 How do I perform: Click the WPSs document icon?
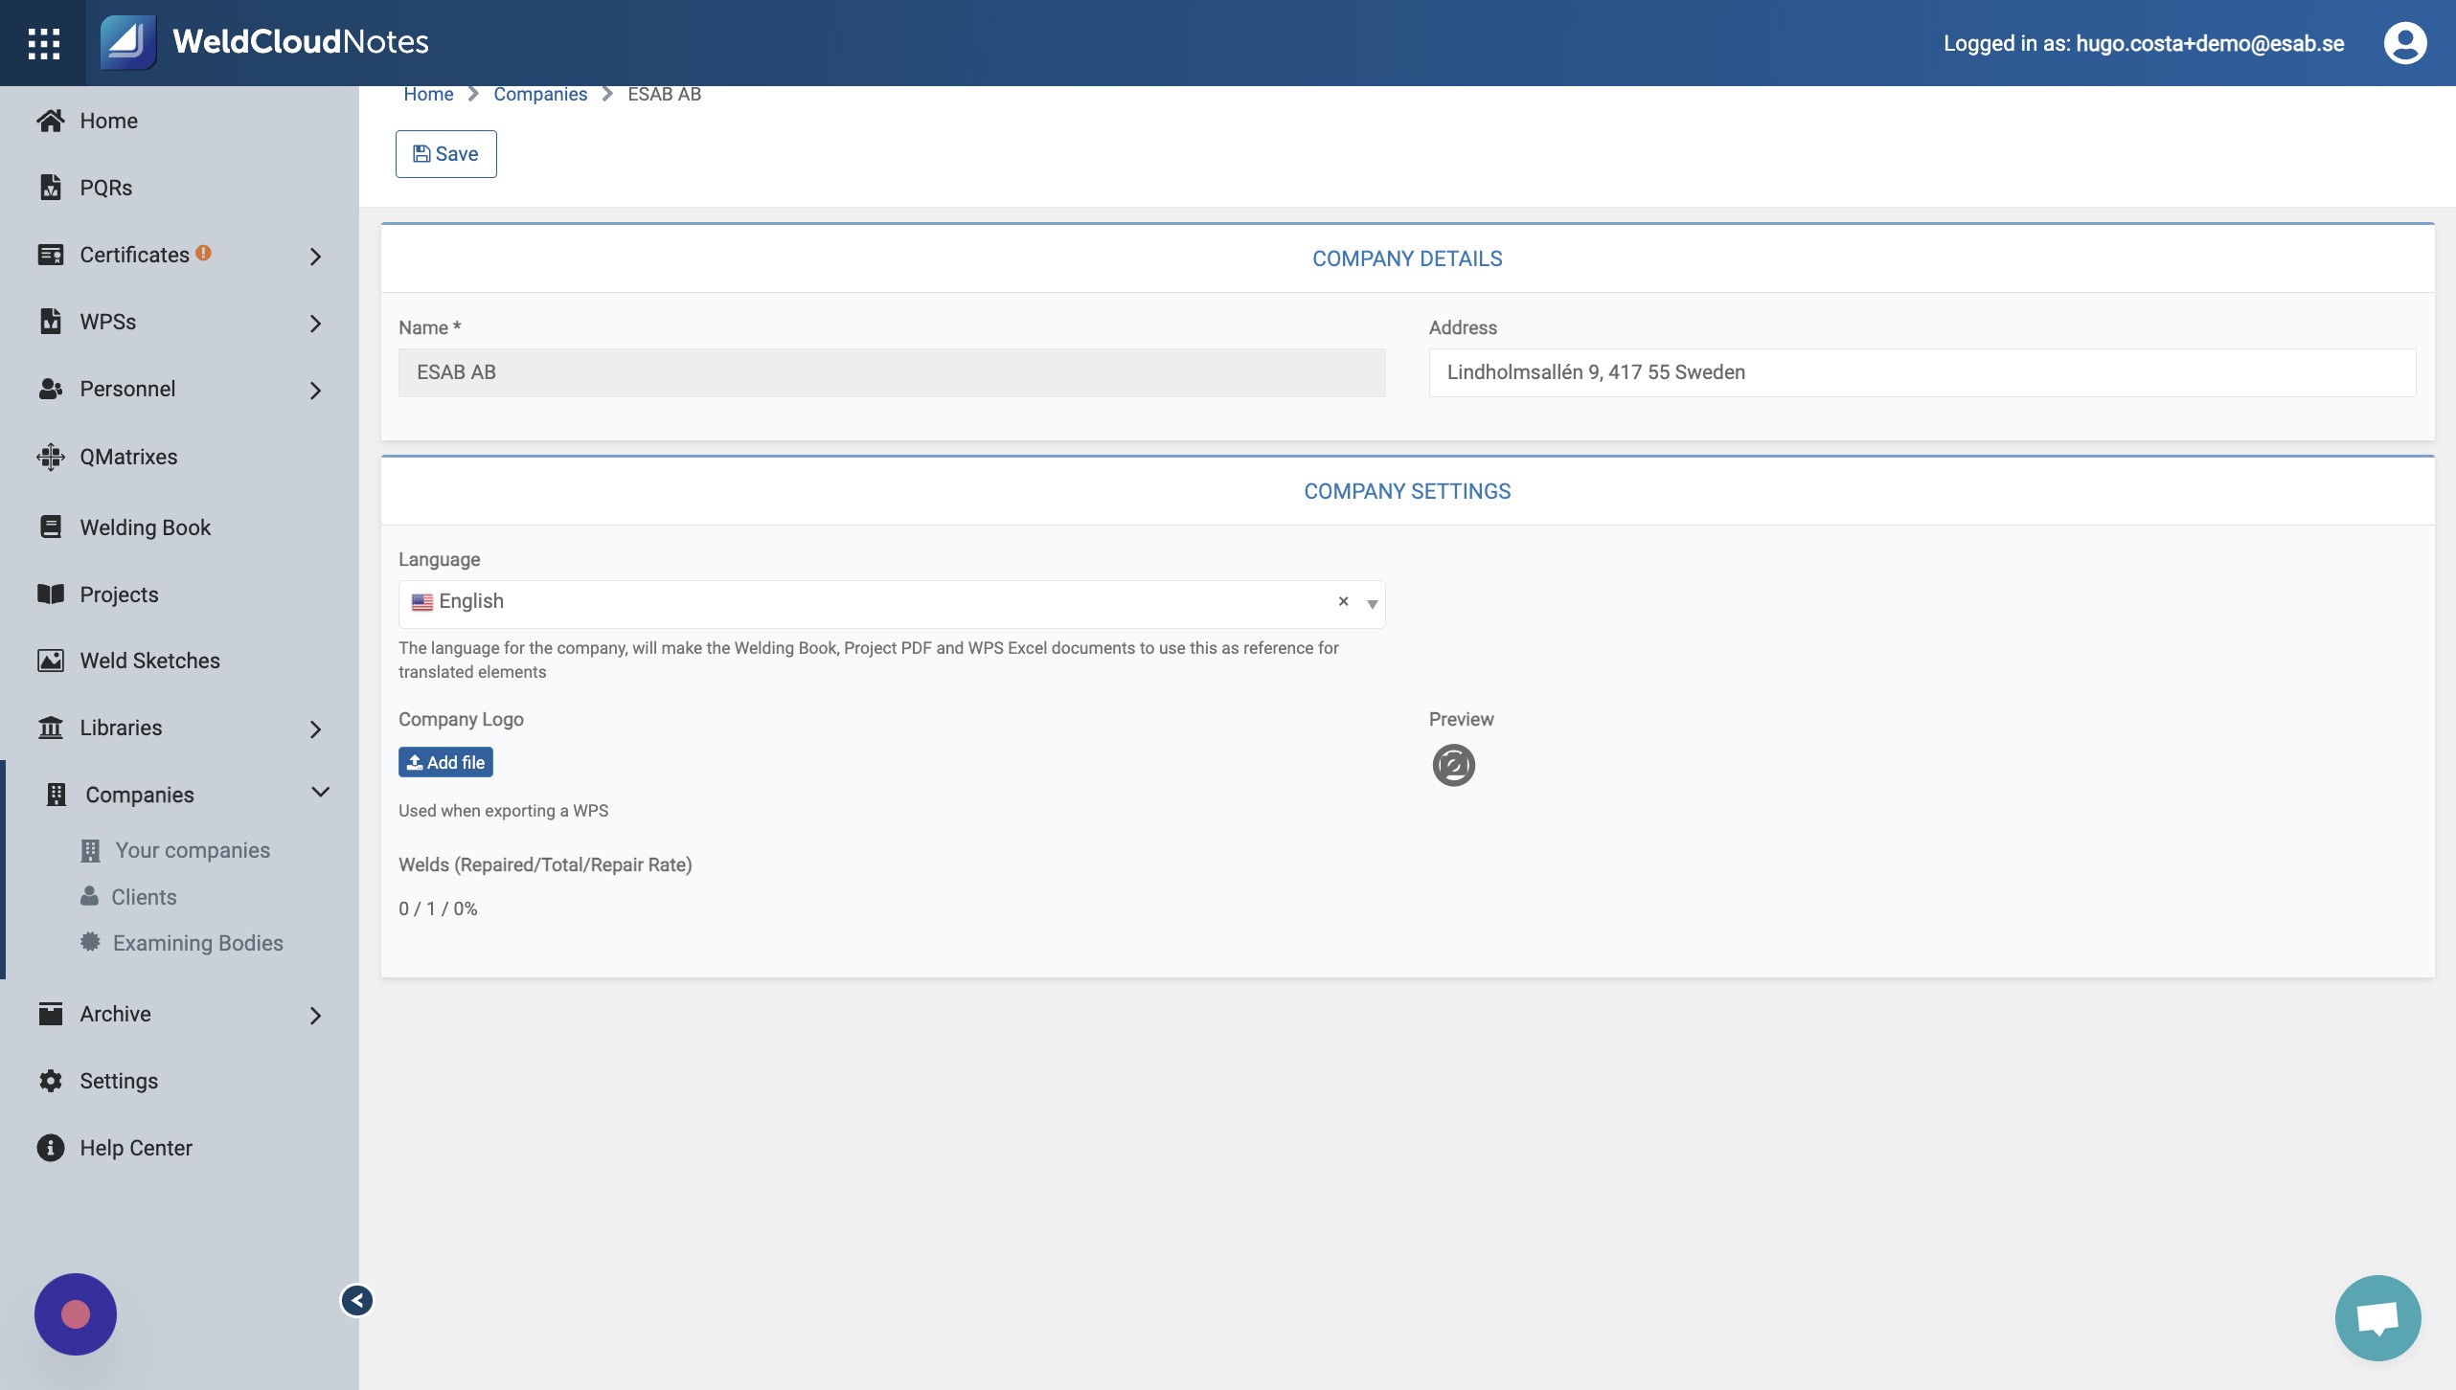click(x=51, y=322)
